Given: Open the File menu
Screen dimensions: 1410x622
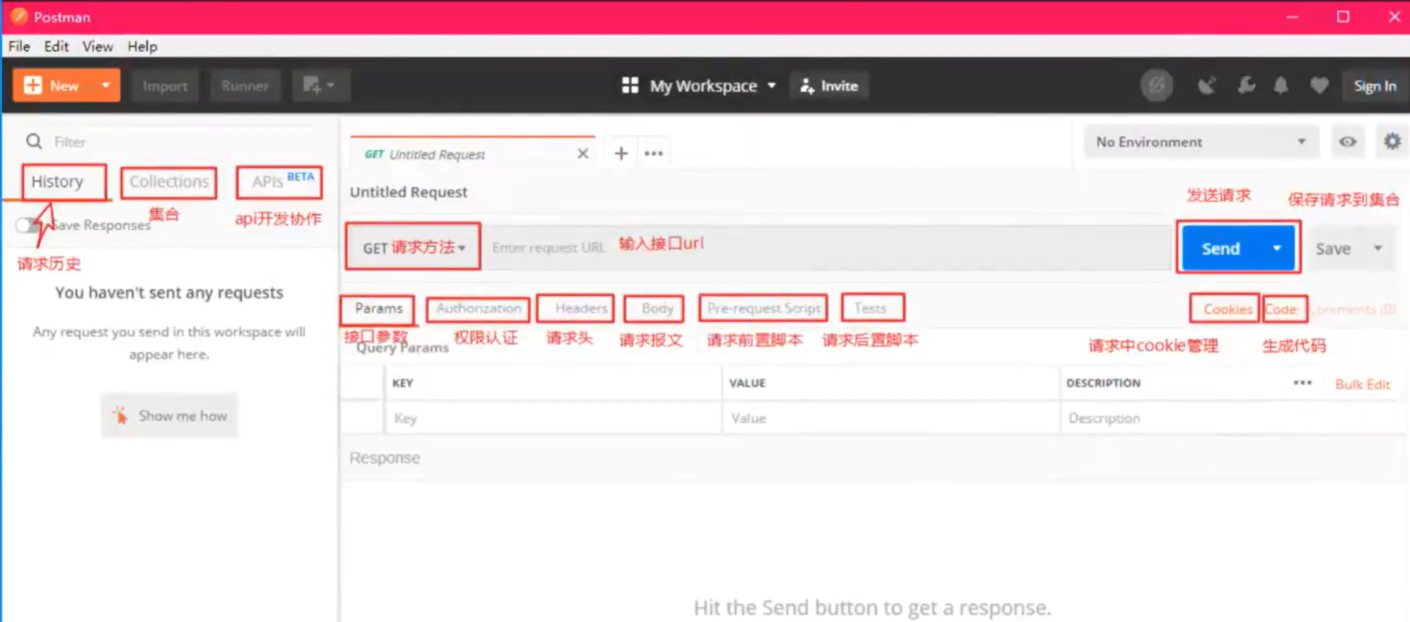Looking at the screenshot, I should pos(19,46).
